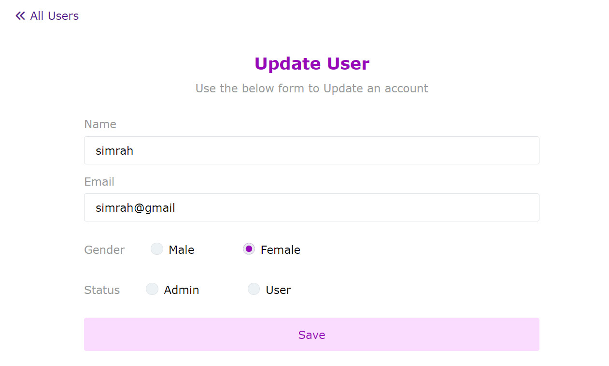Click the Email field label

tap(99, 182)
